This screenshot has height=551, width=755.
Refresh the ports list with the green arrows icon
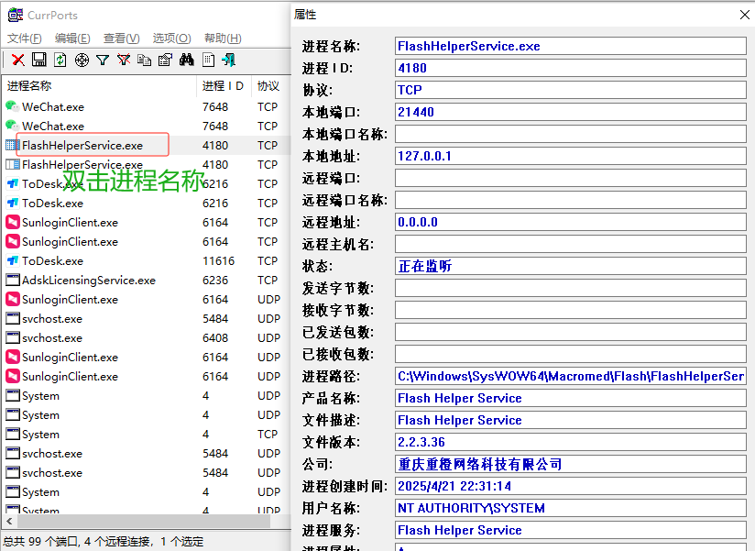60,60
